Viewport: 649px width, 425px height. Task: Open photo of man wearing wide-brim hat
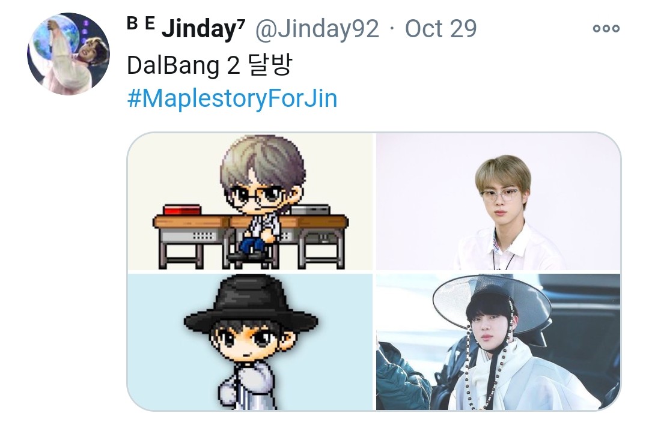pyautogui.click(x=498, y=342)
